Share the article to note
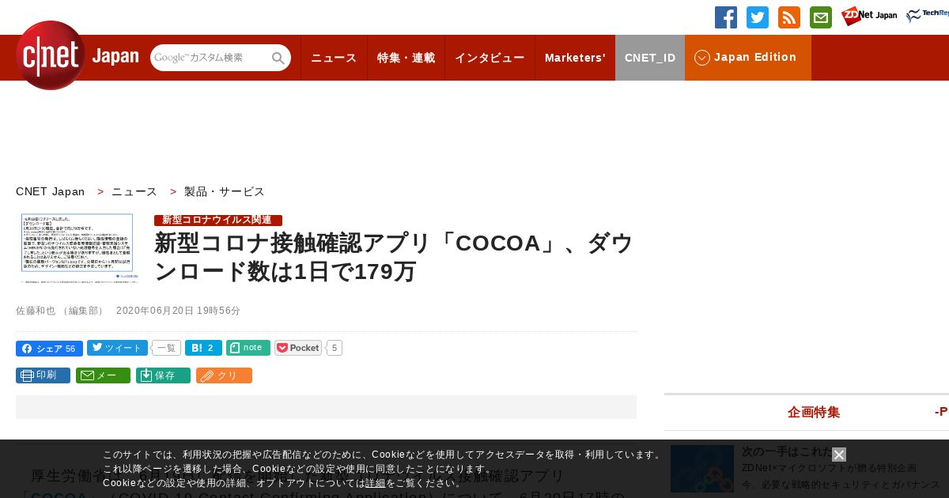 tap(248, 348)
